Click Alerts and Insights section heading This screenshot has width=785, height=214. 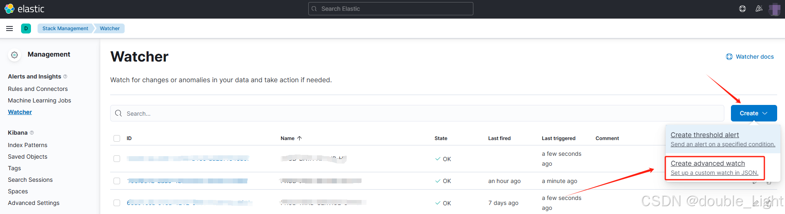34,76
